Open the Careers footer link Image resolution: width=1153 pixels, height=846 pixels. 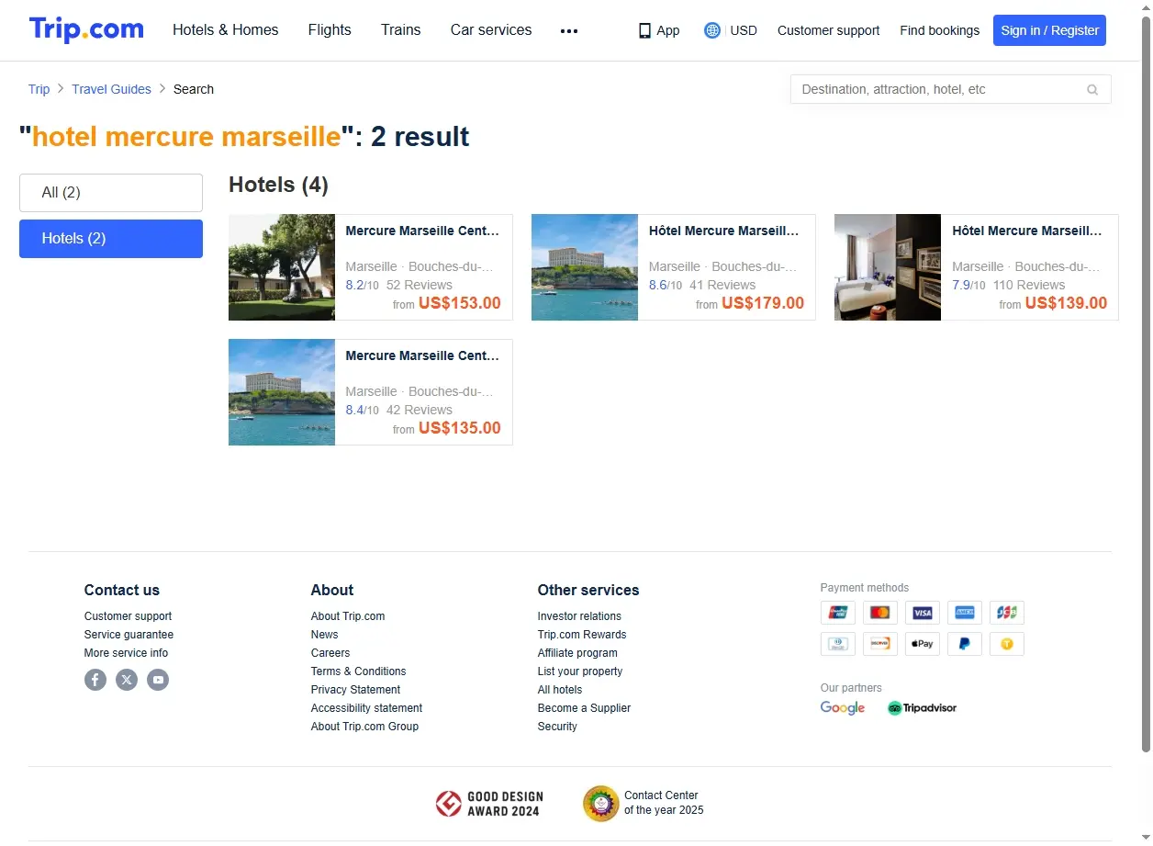click(x=330, y=653)
